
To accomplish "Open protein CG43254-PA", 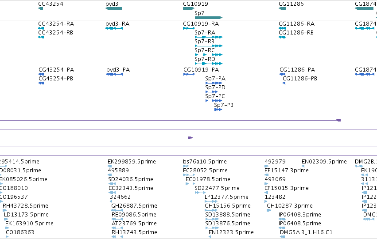I will coord(56,70).
